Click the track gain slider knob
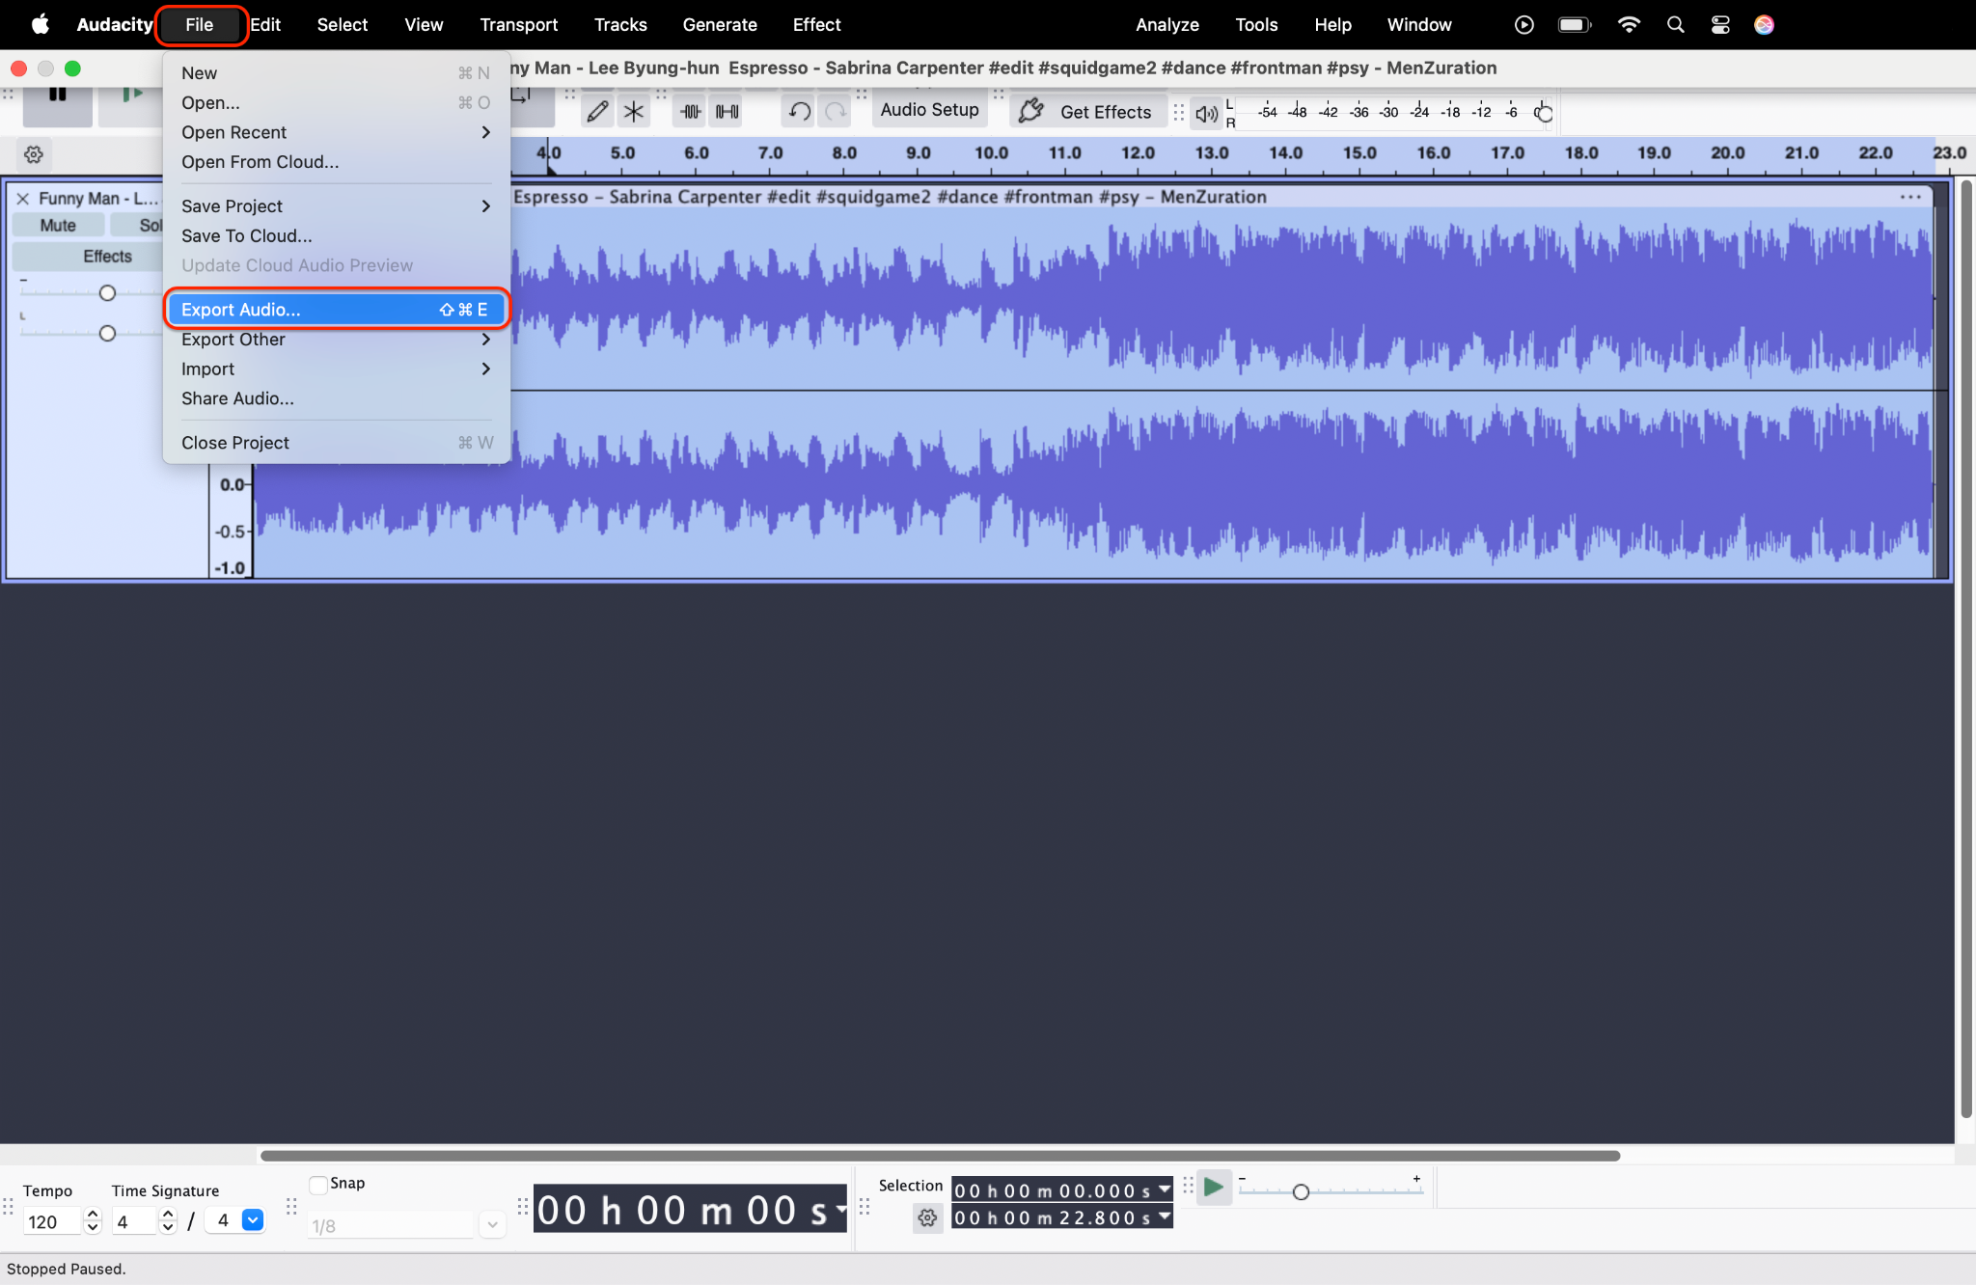The width and height of the screenshot is (1976, 1285). coord(107,293)
